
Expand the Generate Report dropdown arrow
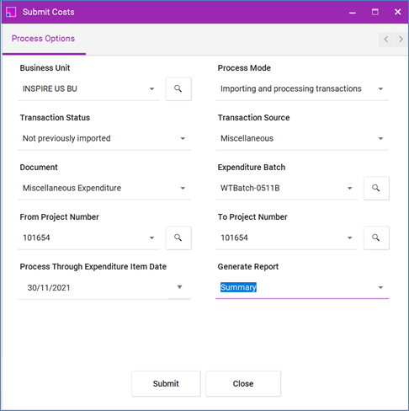[380, 288]
